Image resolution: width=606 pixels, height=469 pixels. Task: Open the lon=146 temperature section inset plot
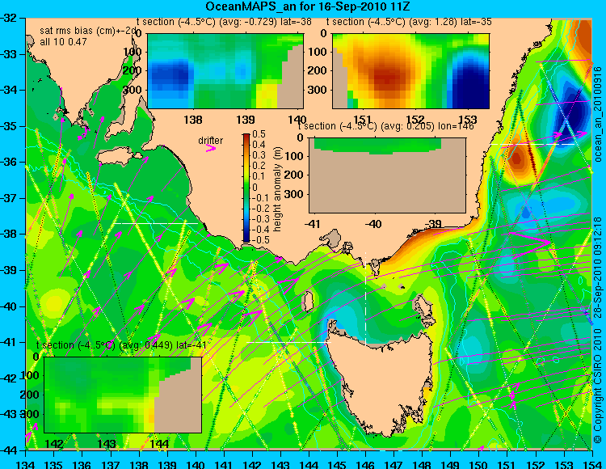[387, 175]
